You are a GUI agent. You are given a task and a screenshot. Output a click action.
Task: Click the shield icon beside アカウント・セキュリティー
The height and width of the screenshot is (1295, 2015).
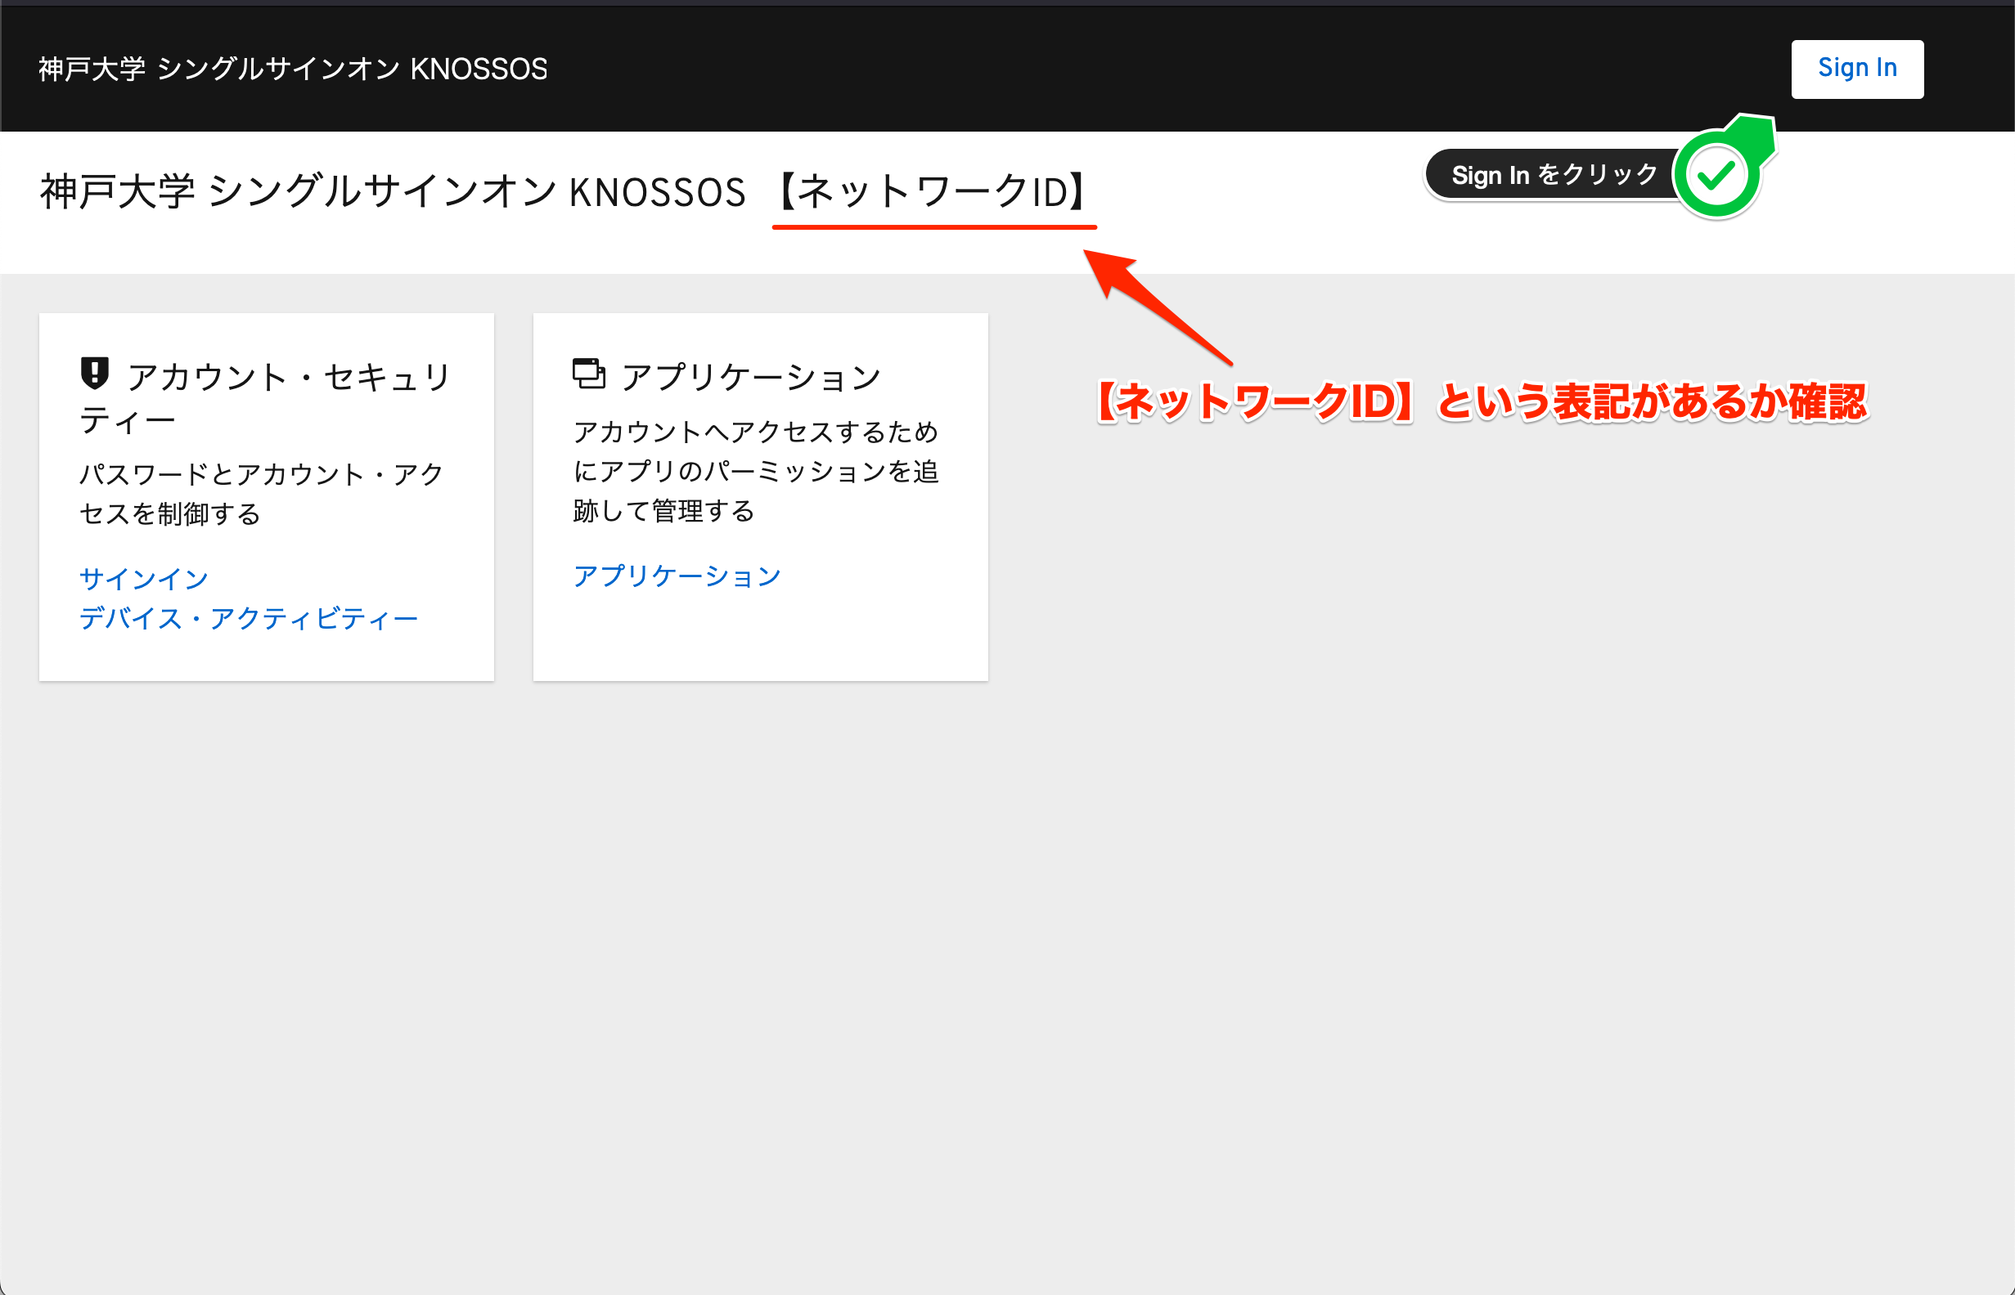(x=95, y=374)
